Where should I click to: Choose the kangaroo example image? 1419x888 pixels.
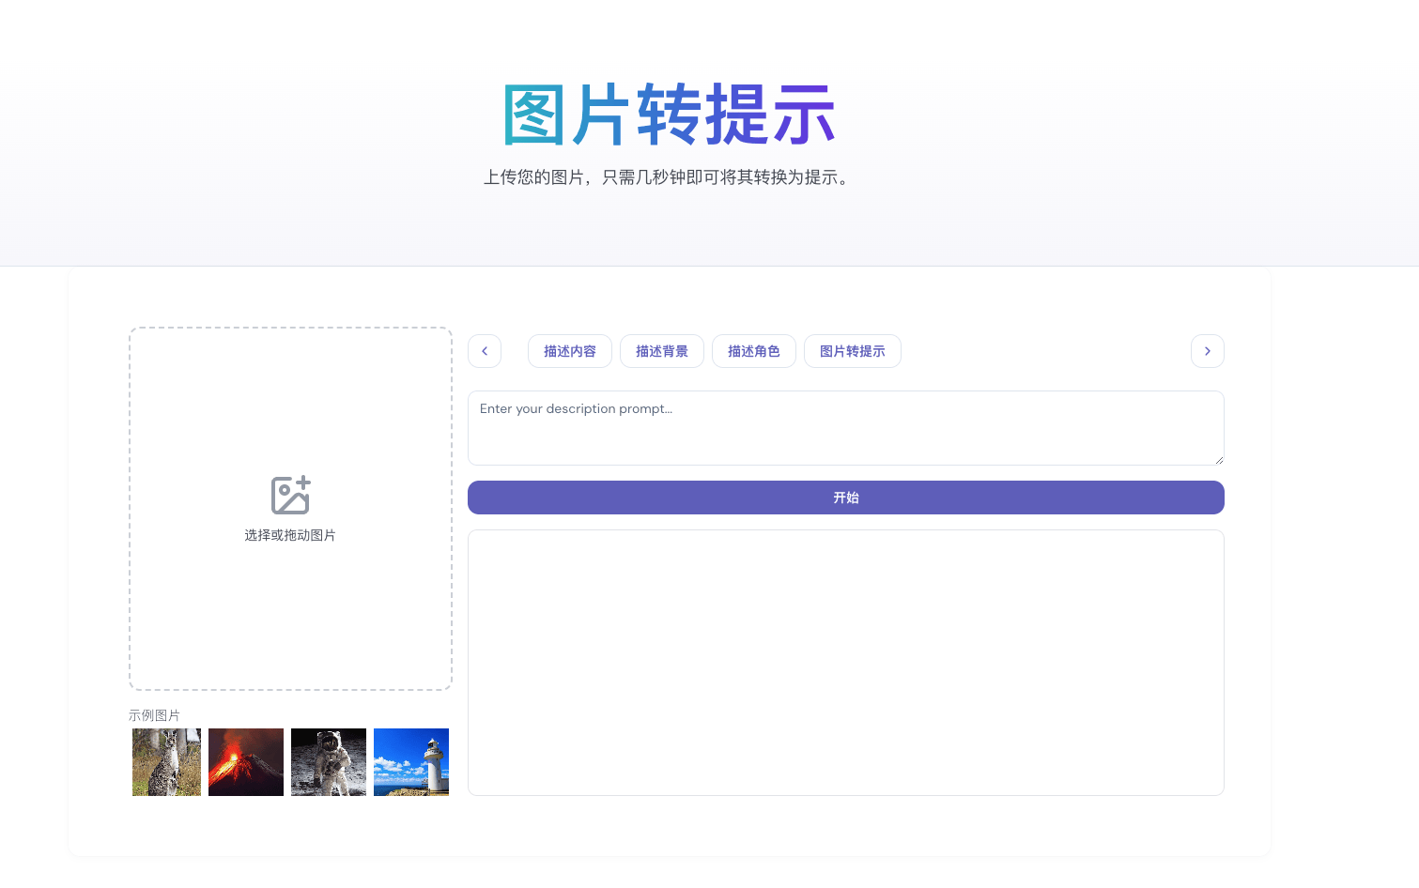166,762
